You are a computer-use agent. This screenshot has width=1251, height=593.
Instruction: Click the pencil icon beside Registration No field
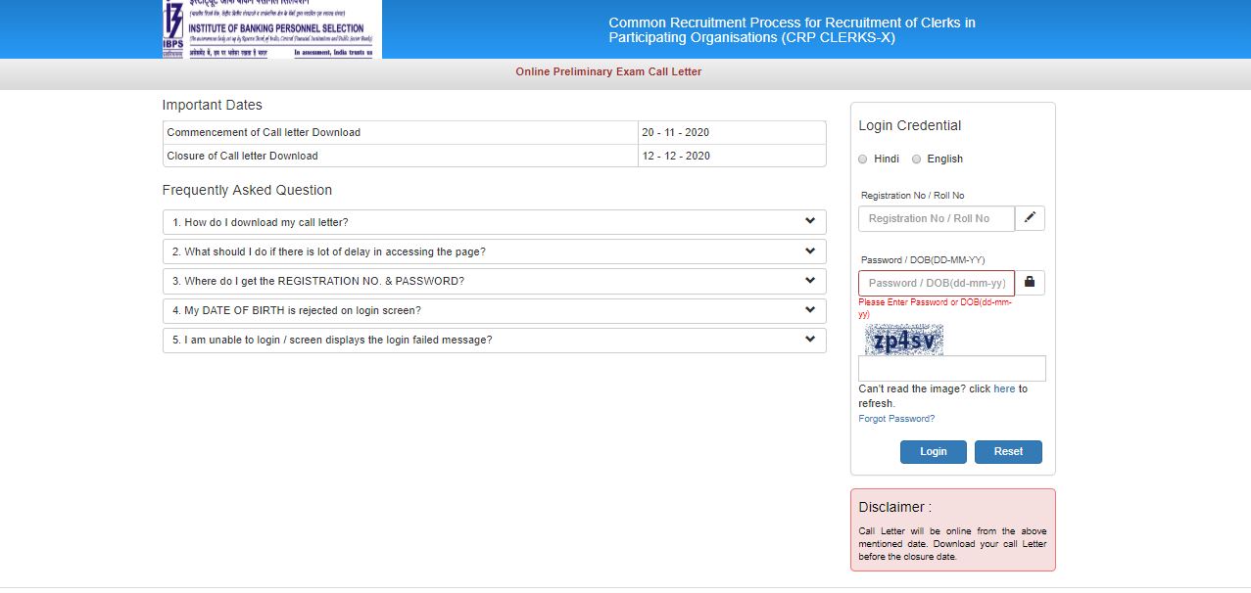pos(1030,217)
